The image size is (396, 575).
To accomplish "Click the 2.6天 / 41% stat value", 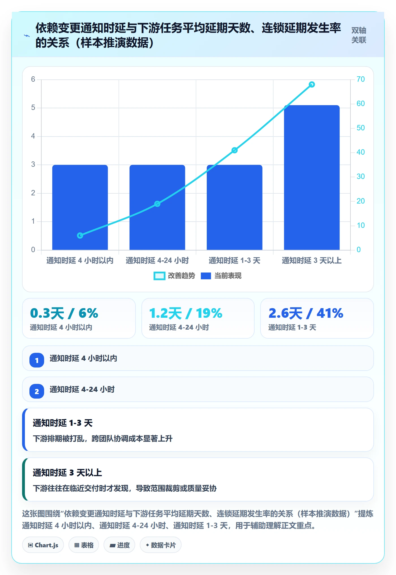I will click(306, 313).
